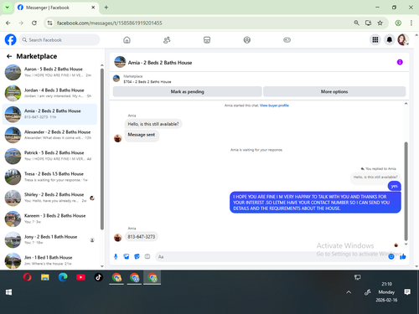Open the Facebook Home icon

[127, 40]
